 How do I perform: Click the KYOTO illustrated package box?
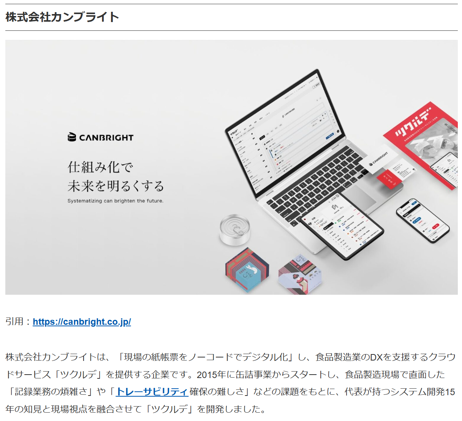[300, 274]
